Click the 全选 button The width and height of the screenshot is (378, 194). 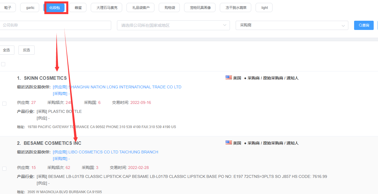click(x=7, y=50)
